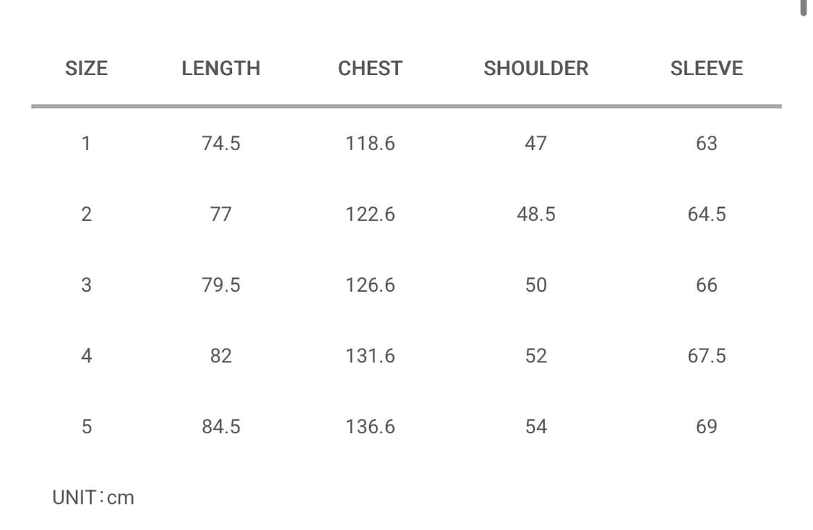Select size 2 row label
813x530 pixels.
tap(86, 214)
